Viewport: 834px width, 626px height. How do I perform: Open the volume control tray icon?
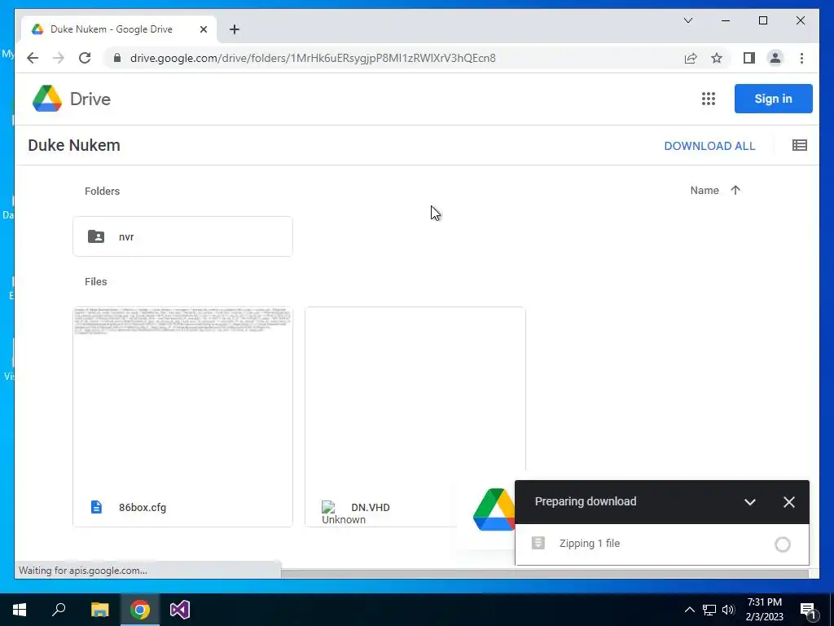728,610
